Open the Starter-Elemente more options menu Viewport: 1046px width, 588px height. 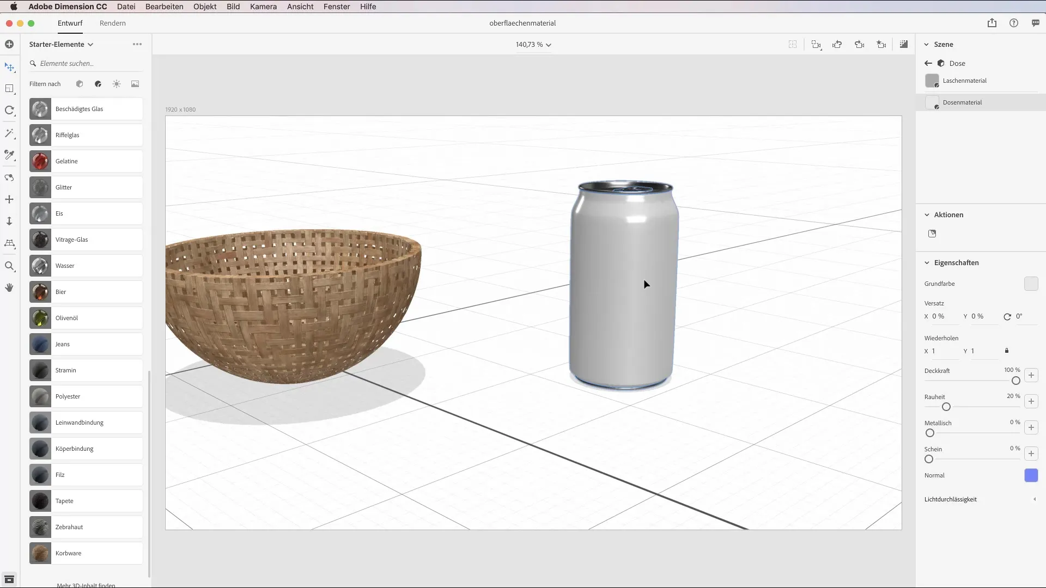pyautogui.click(x=137, y=44)
